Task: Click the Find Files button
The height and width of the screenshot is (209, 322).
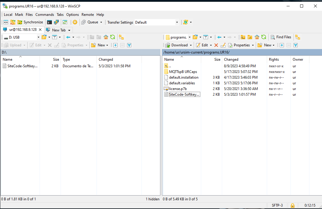Action: [281, 37]
